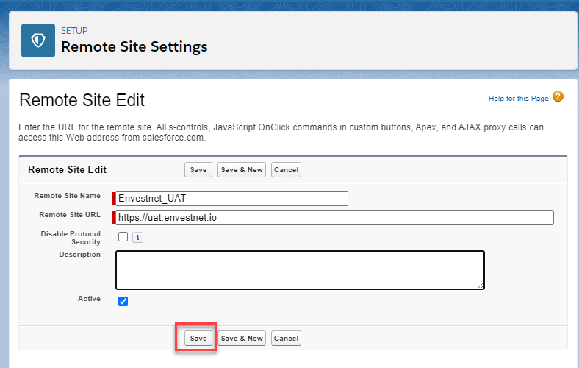Focus the Remote Site Name field
Image resolution: width=579 pixels, height=368 pixels.
coord(232,199)
